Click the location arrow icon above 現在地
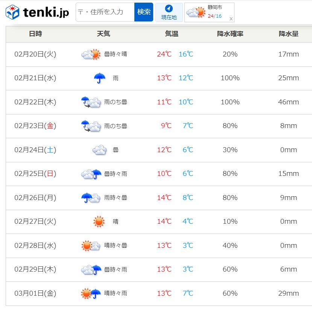 click(x=169, y=9)
